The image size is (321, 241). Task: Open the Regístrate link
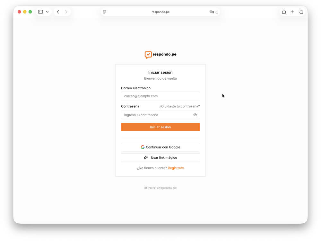click(176, 168)
